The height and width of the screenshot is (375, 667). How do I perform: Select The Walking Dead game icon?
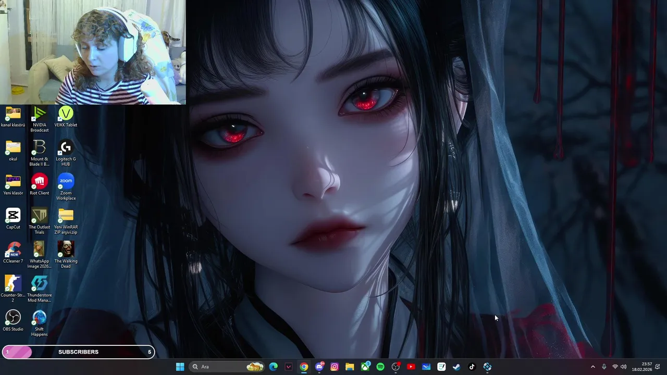[x=66, y=255]
